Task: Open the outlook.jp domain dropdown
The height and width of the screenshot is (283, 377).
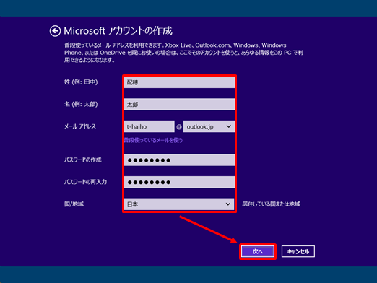Action: click(209, 126)
